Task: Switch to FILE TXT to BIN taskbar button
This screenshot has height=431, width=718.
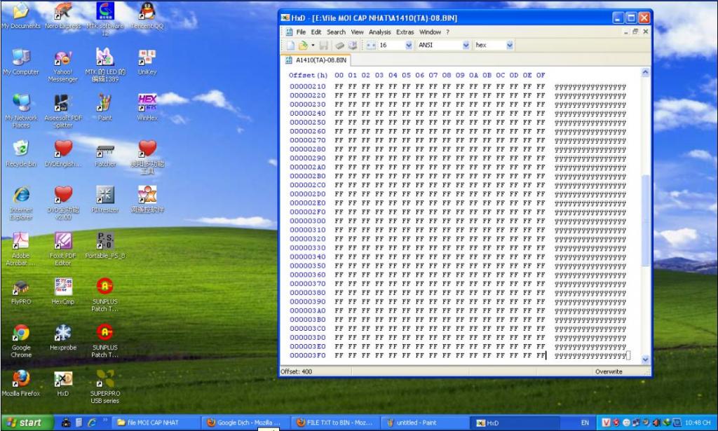Action: 336,423
